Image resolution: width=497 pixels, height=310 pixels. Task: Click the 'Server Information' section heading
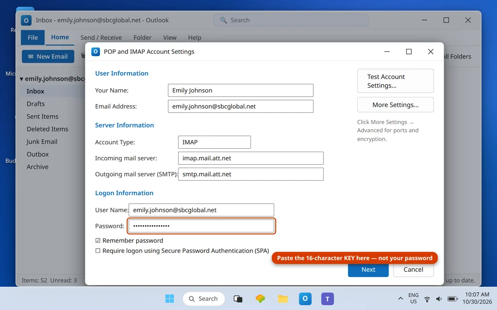click(125, 125)
